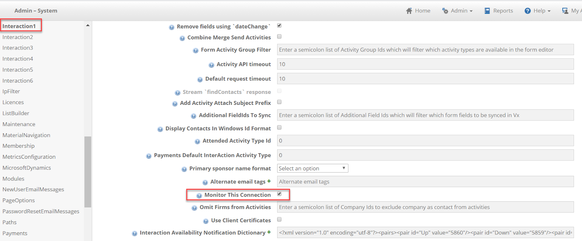Uncheck Remove fields using dateChange checkbox
The height and width of the screenshot is (241, 582).
279,25
